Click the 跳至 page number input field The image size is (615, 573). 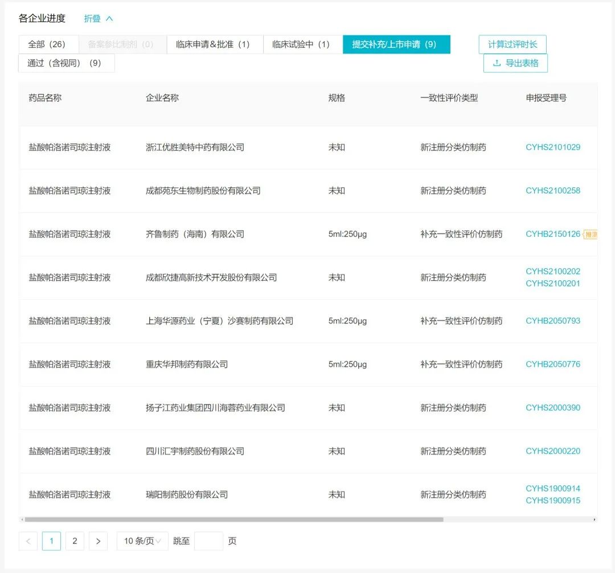(208, 541)
